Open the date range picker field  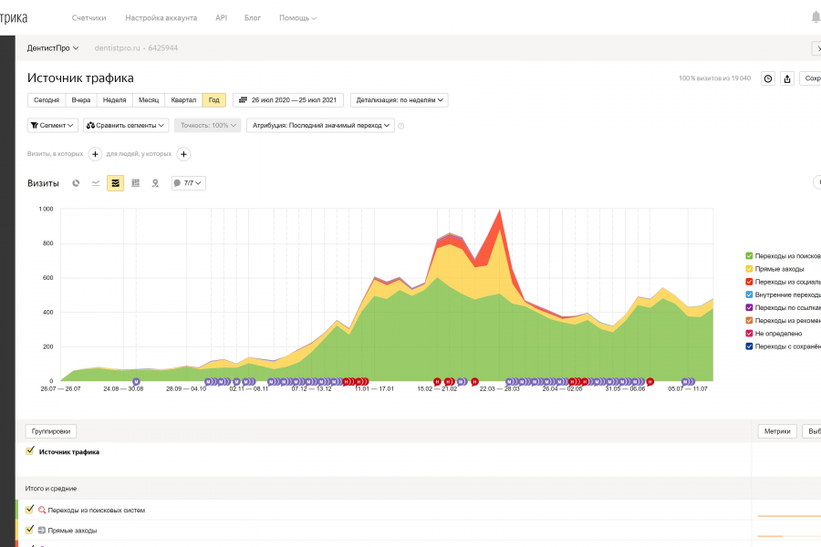click(288, 100)
